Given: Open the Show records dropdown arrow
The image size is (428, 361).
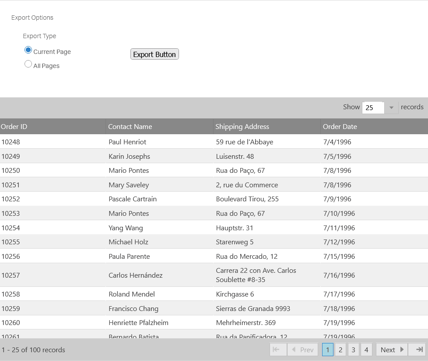Looking at the screenshot, I should coord(391,107).
